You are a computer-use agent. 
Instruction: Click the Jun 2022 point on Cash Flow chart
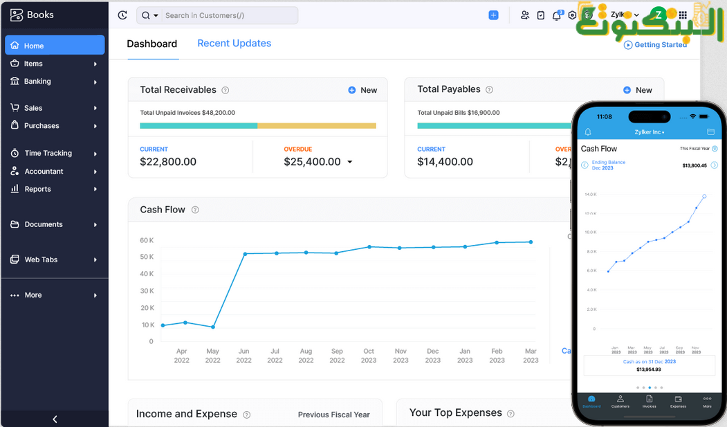pos(246,254)
